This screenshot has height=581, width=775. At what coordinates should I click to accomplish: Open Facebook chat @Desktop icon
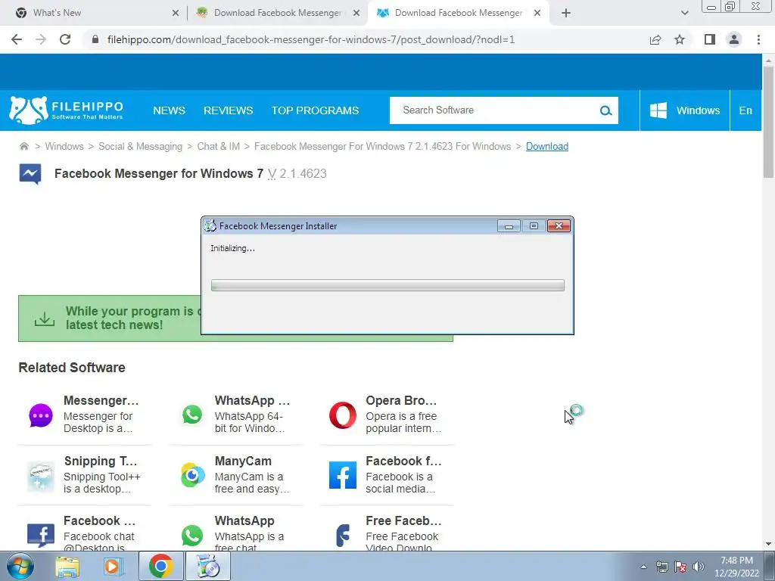41,536
